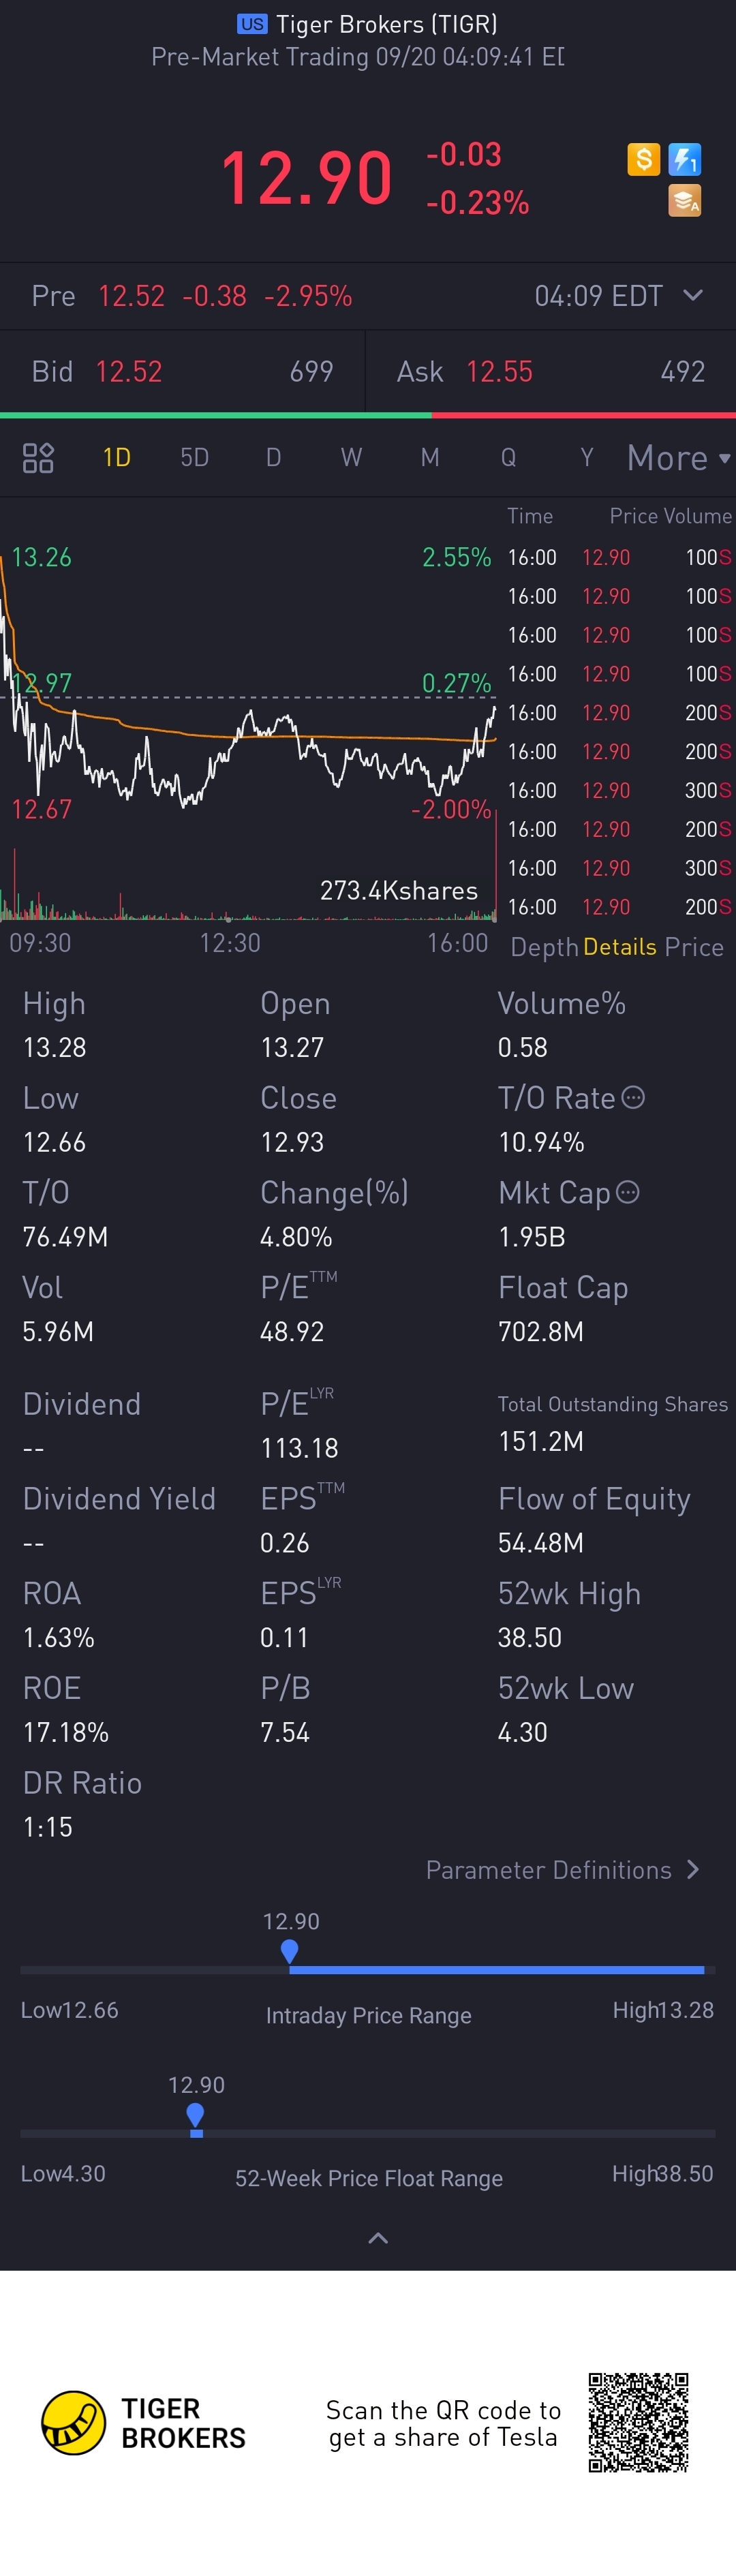The image size is (736, 2576).
Task: Open the More chart periods dropdown
Action: [x=679, y=458]
